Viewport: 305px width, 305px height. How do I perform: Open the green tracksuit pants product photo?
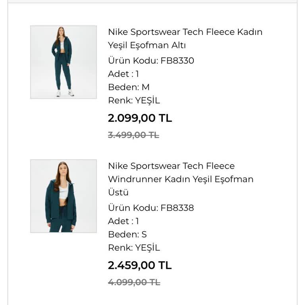tap(64, 62)
